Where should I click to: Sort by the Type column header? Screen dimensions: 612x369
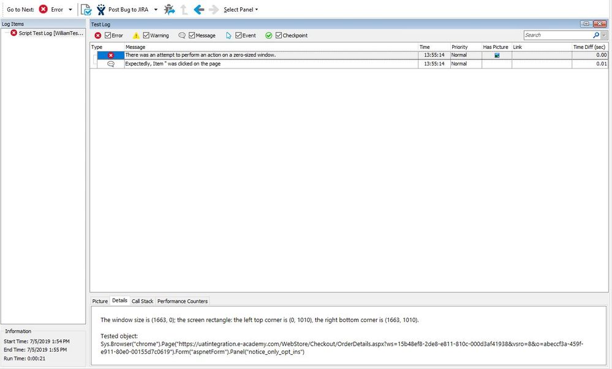[x=107, y=47]
